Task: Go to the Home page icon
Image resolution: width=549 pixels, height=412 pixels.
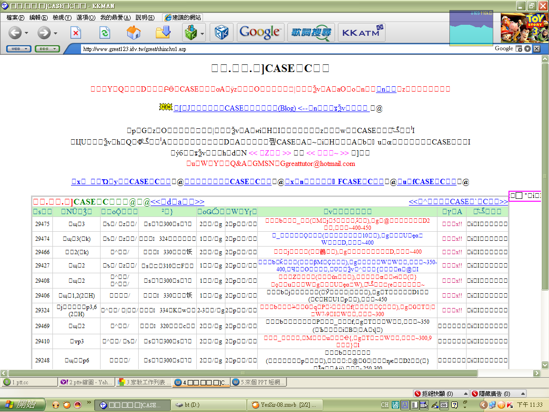Action: tap(133, 33)
